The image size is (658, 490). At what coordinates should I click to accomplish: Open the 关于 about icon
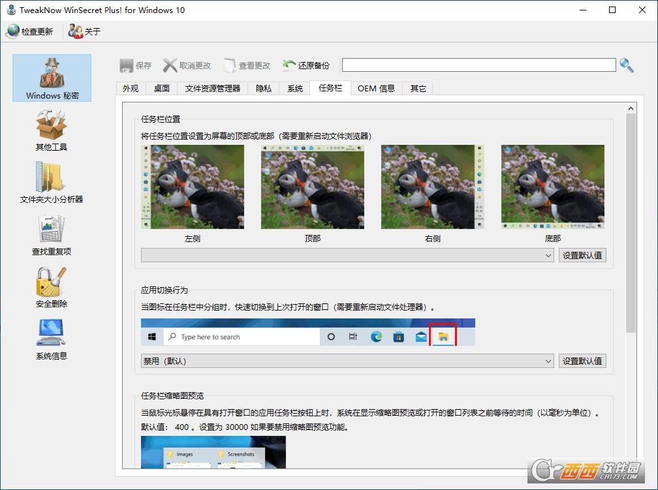pos(76,31)
